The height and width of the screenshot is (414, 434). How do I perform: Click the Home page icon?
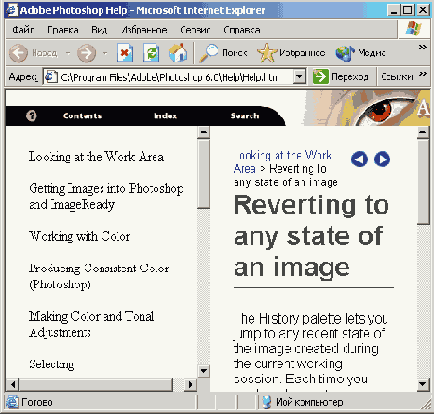click(x=178, y=52)
